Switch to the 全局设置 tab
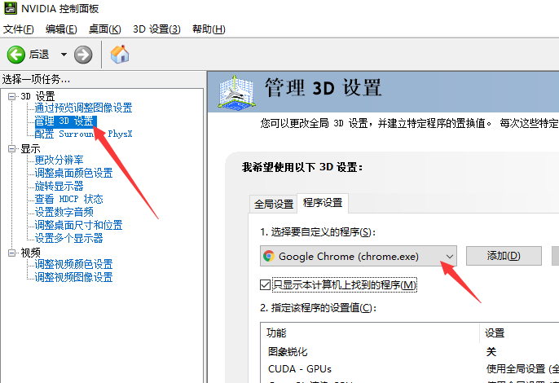Screen dimensions: 559x383 pyautogui.click(x=274, y=205)
